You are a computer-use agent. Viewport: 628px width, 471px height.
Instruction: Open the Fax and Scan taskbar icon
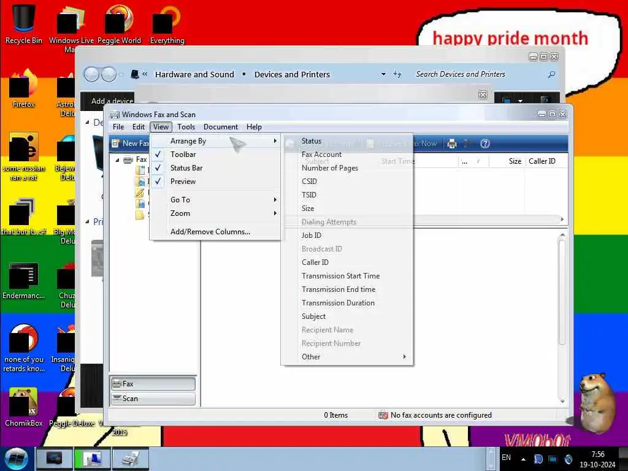tap(131, 459)
